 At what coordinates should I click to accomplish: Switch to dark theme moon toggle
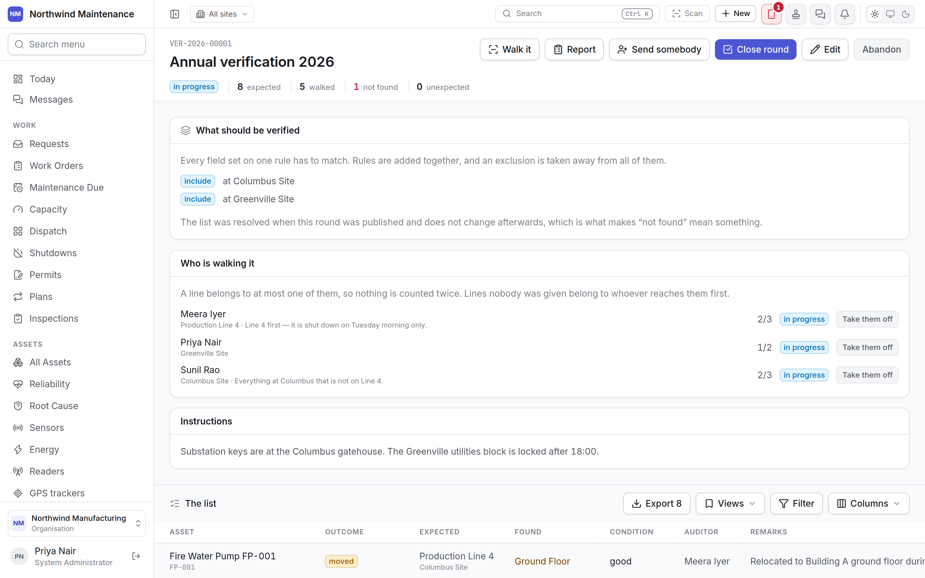point(905,14)
